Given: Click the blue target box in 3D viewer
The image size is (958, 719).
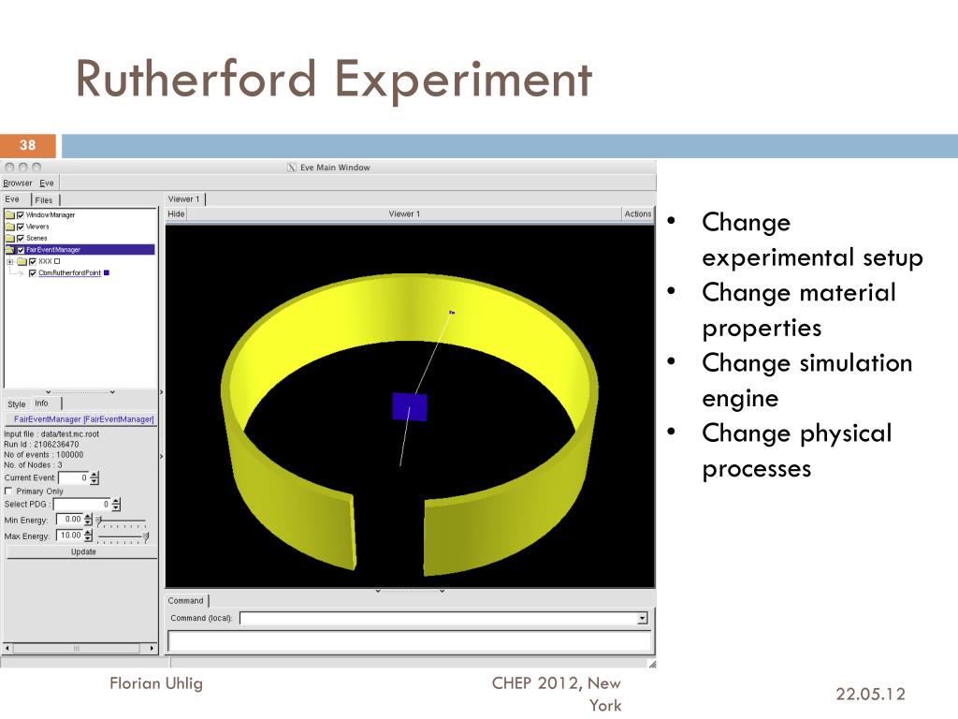Looking at the screenshot, I should [409, 407].
